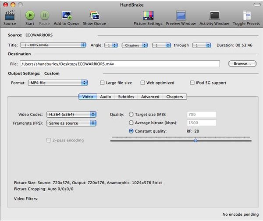Image resolution: width=263 pixels, height=221 pixels.
Task: Open the Chapters range type dropdown
Action: coord(135,45)
